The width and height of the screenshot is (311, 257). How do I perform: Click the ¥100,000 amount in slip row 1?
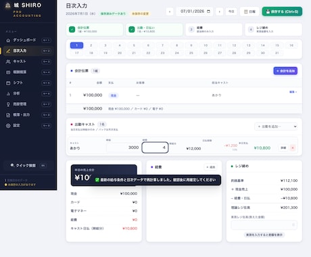point(93,95)
